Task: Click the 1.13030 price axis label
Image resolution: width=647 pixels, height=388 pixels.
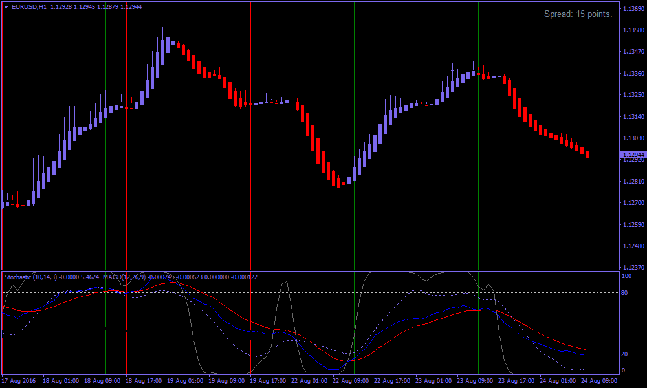Action: (633, 138)
